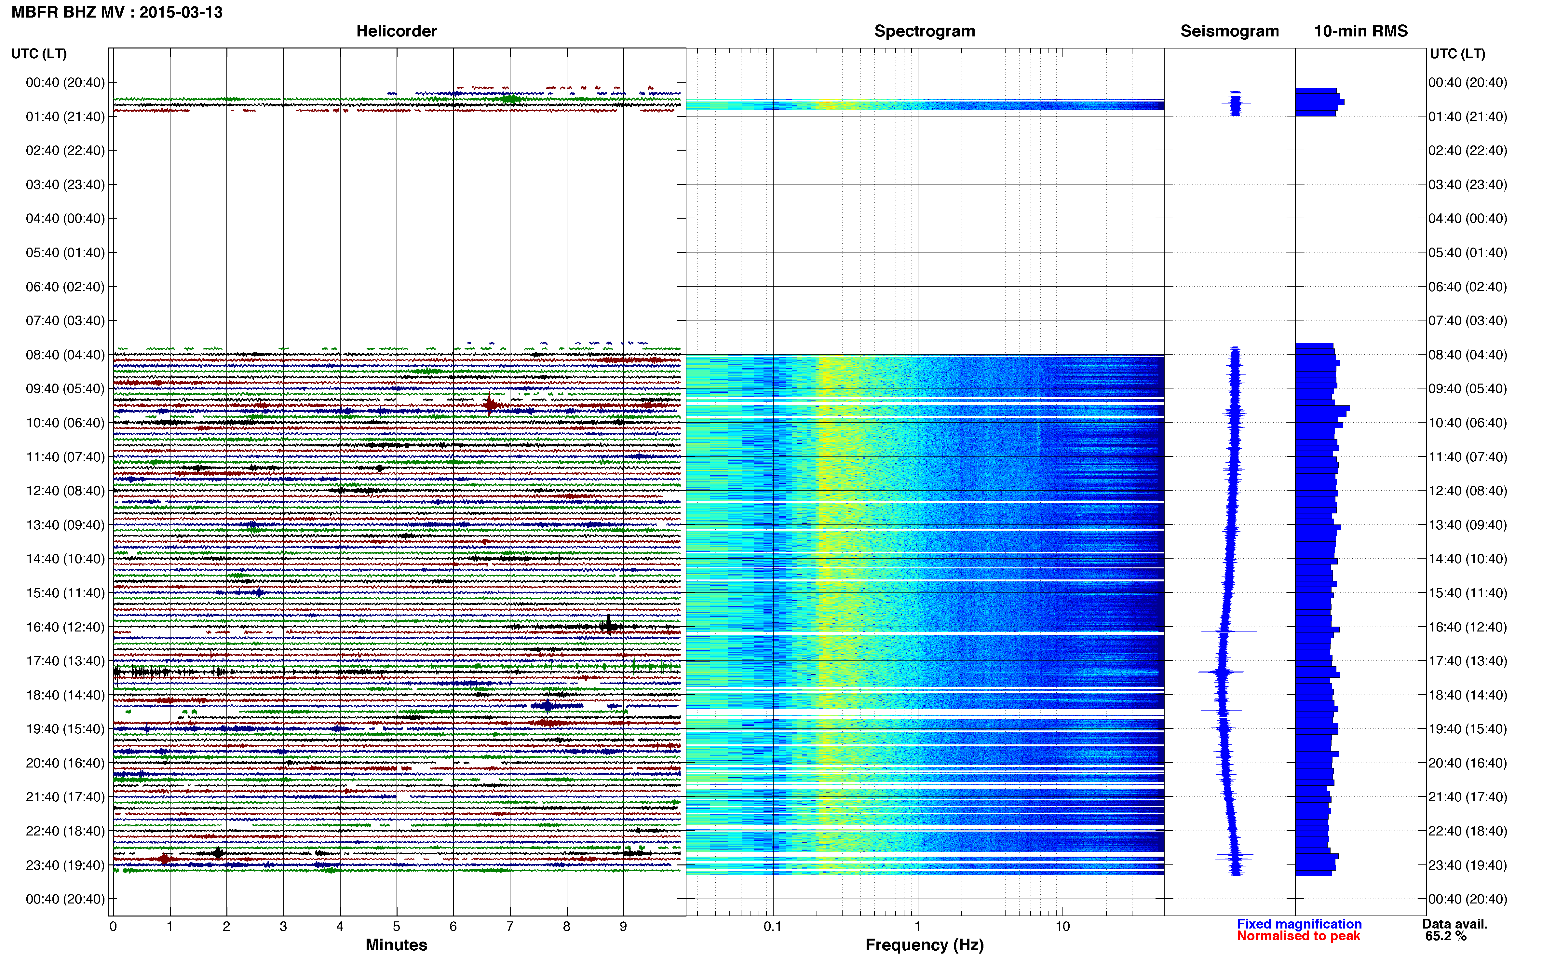Screen dimensions: 1542x964
Task: Click the 'Minutes' x-axis label
Action: tap(396, 945)
